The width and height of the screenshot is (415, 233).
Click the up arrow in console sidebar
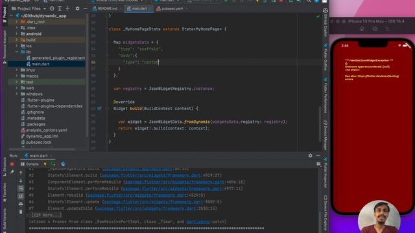pos(21,173)
